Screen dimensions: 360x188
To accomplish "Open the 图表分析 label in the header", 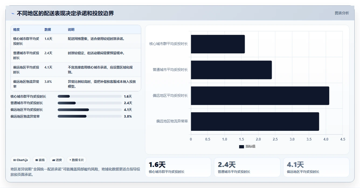I will coord(342,13).
